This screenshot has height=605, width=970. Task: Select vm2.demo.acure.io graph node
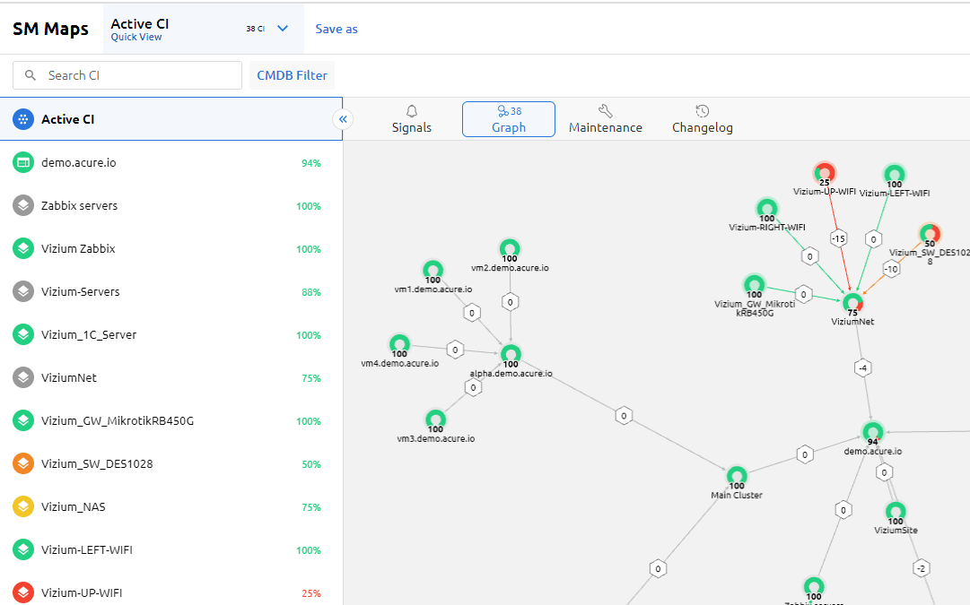pos(510,249)
